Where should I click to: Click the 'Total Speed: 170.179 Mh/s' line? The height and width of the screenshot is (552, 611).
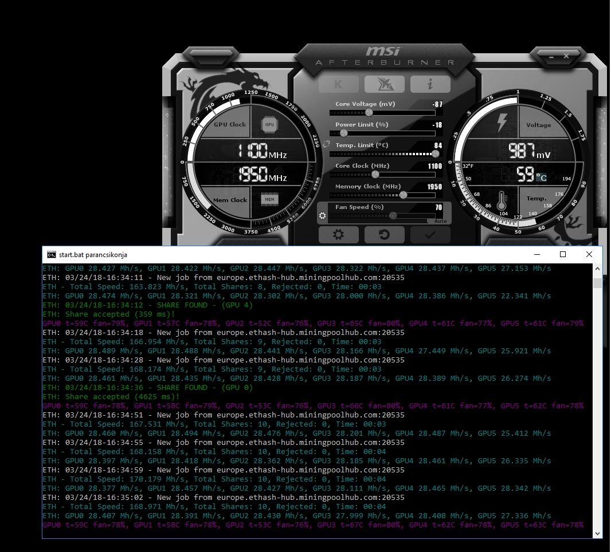pos(214,479)
